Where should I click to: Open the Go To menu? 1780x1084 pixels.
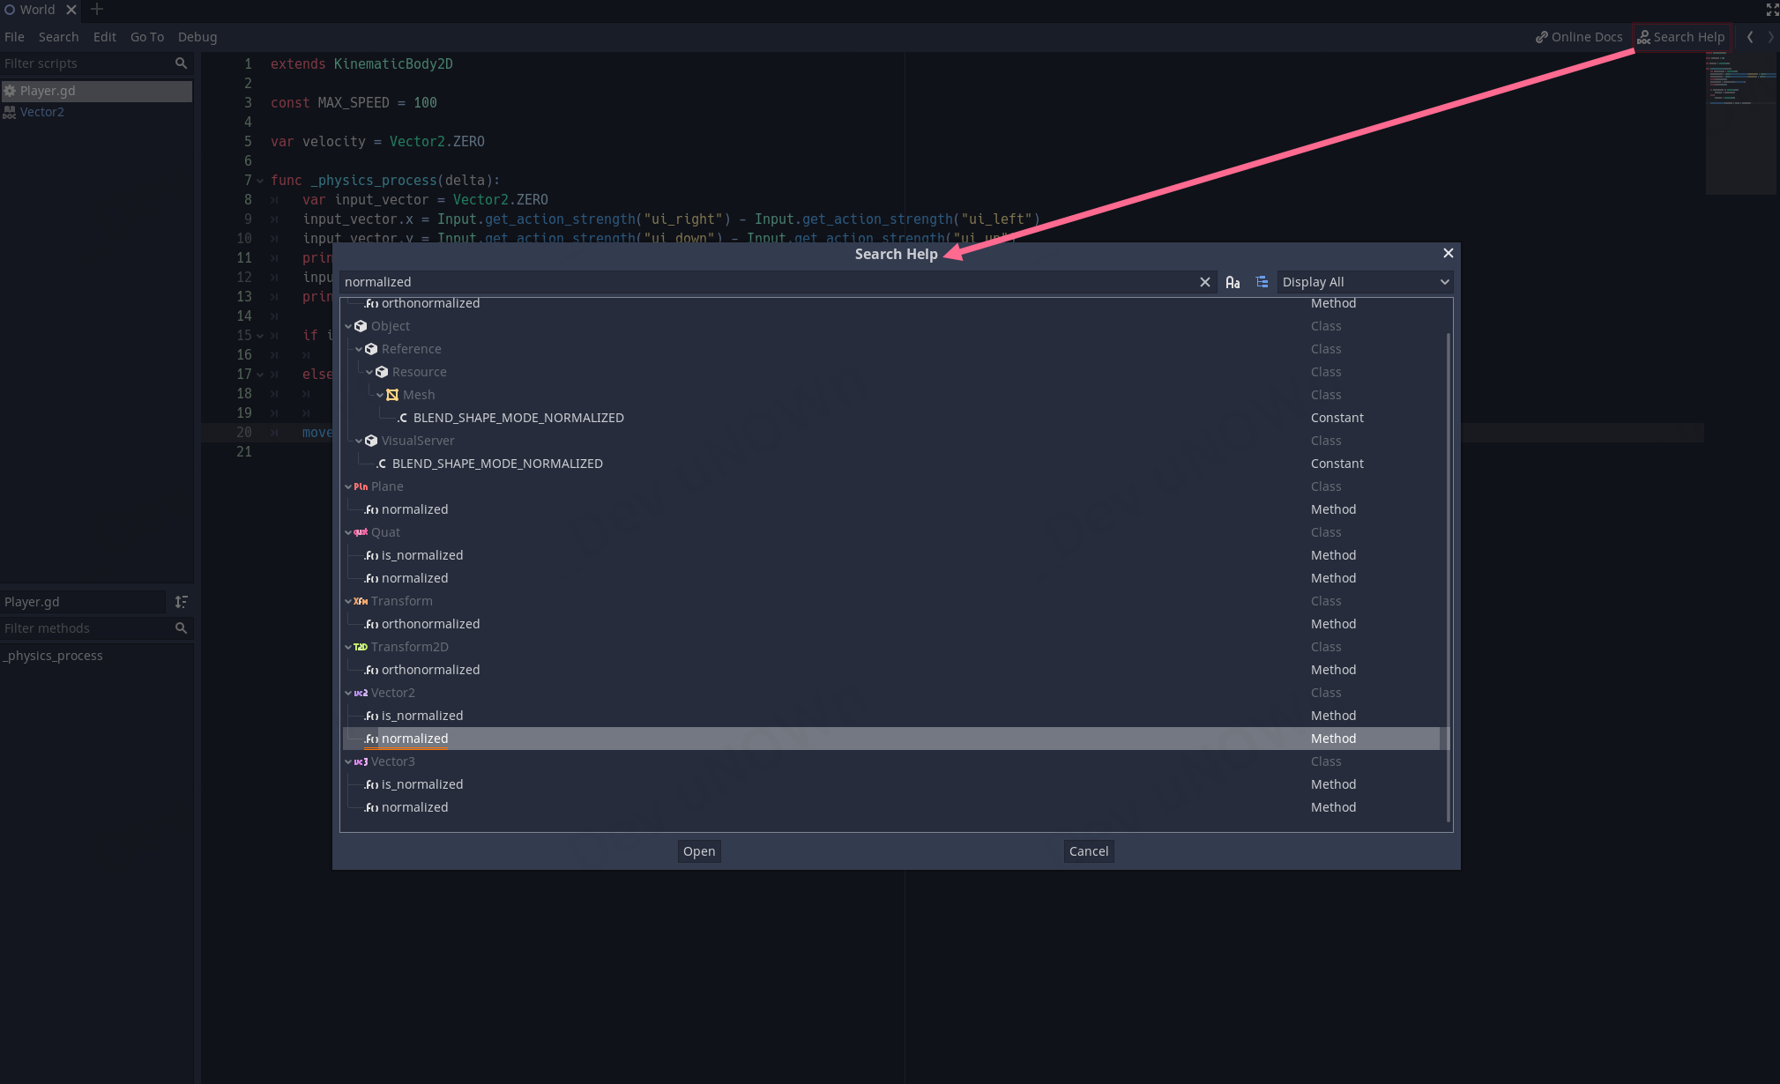pyautogui.click(x=146, y=37)
